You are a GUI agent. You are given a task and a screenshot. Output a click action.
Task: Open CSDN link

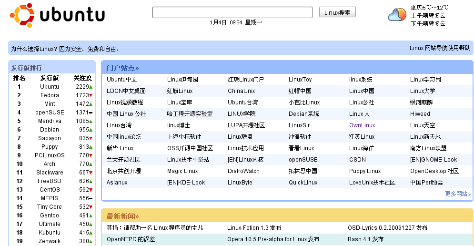(x=357, y=160)
